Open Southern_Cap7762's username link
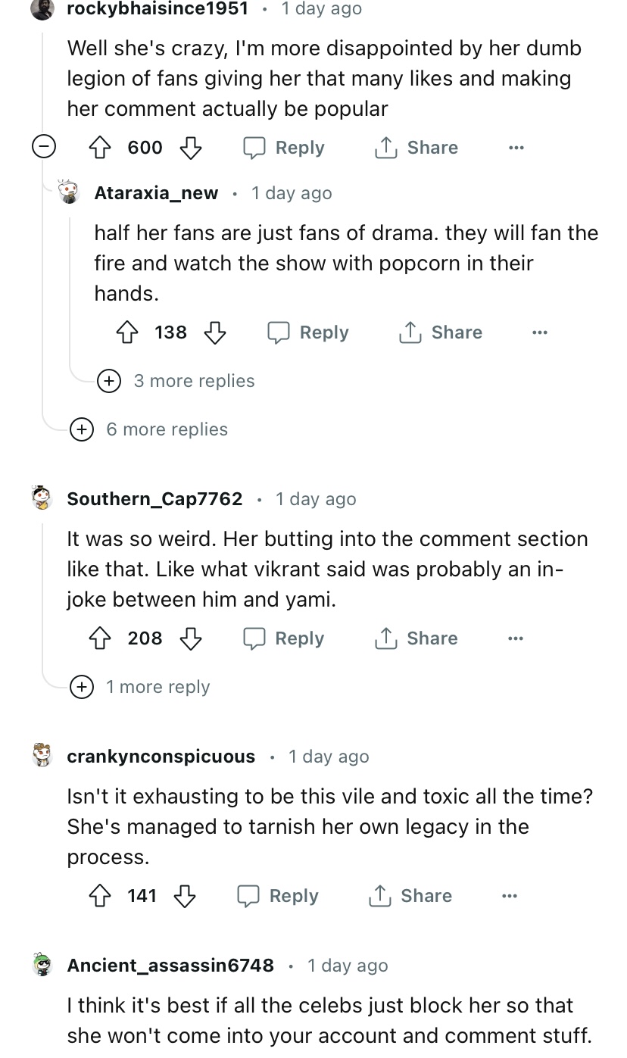This screenshot has height=1058, width=627. click(x=154, y=499)
